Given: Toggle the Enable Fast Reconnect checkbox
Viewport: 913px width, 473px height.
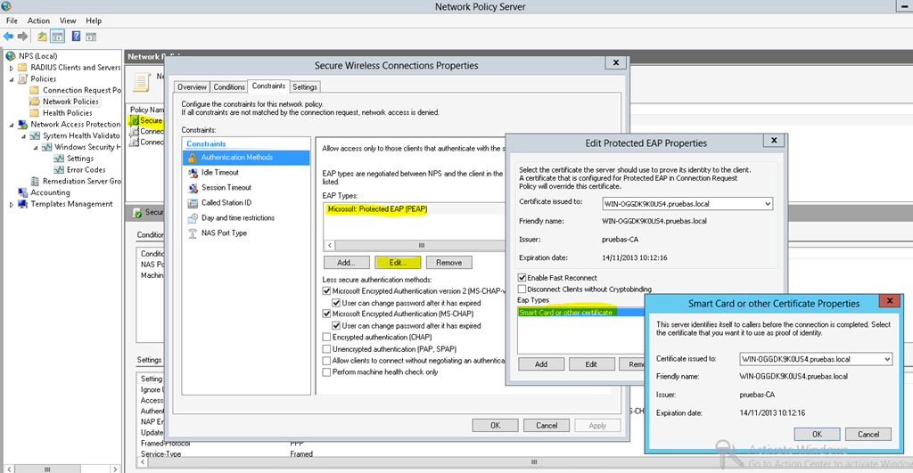Looking at the screenshot, I should 522,278.
